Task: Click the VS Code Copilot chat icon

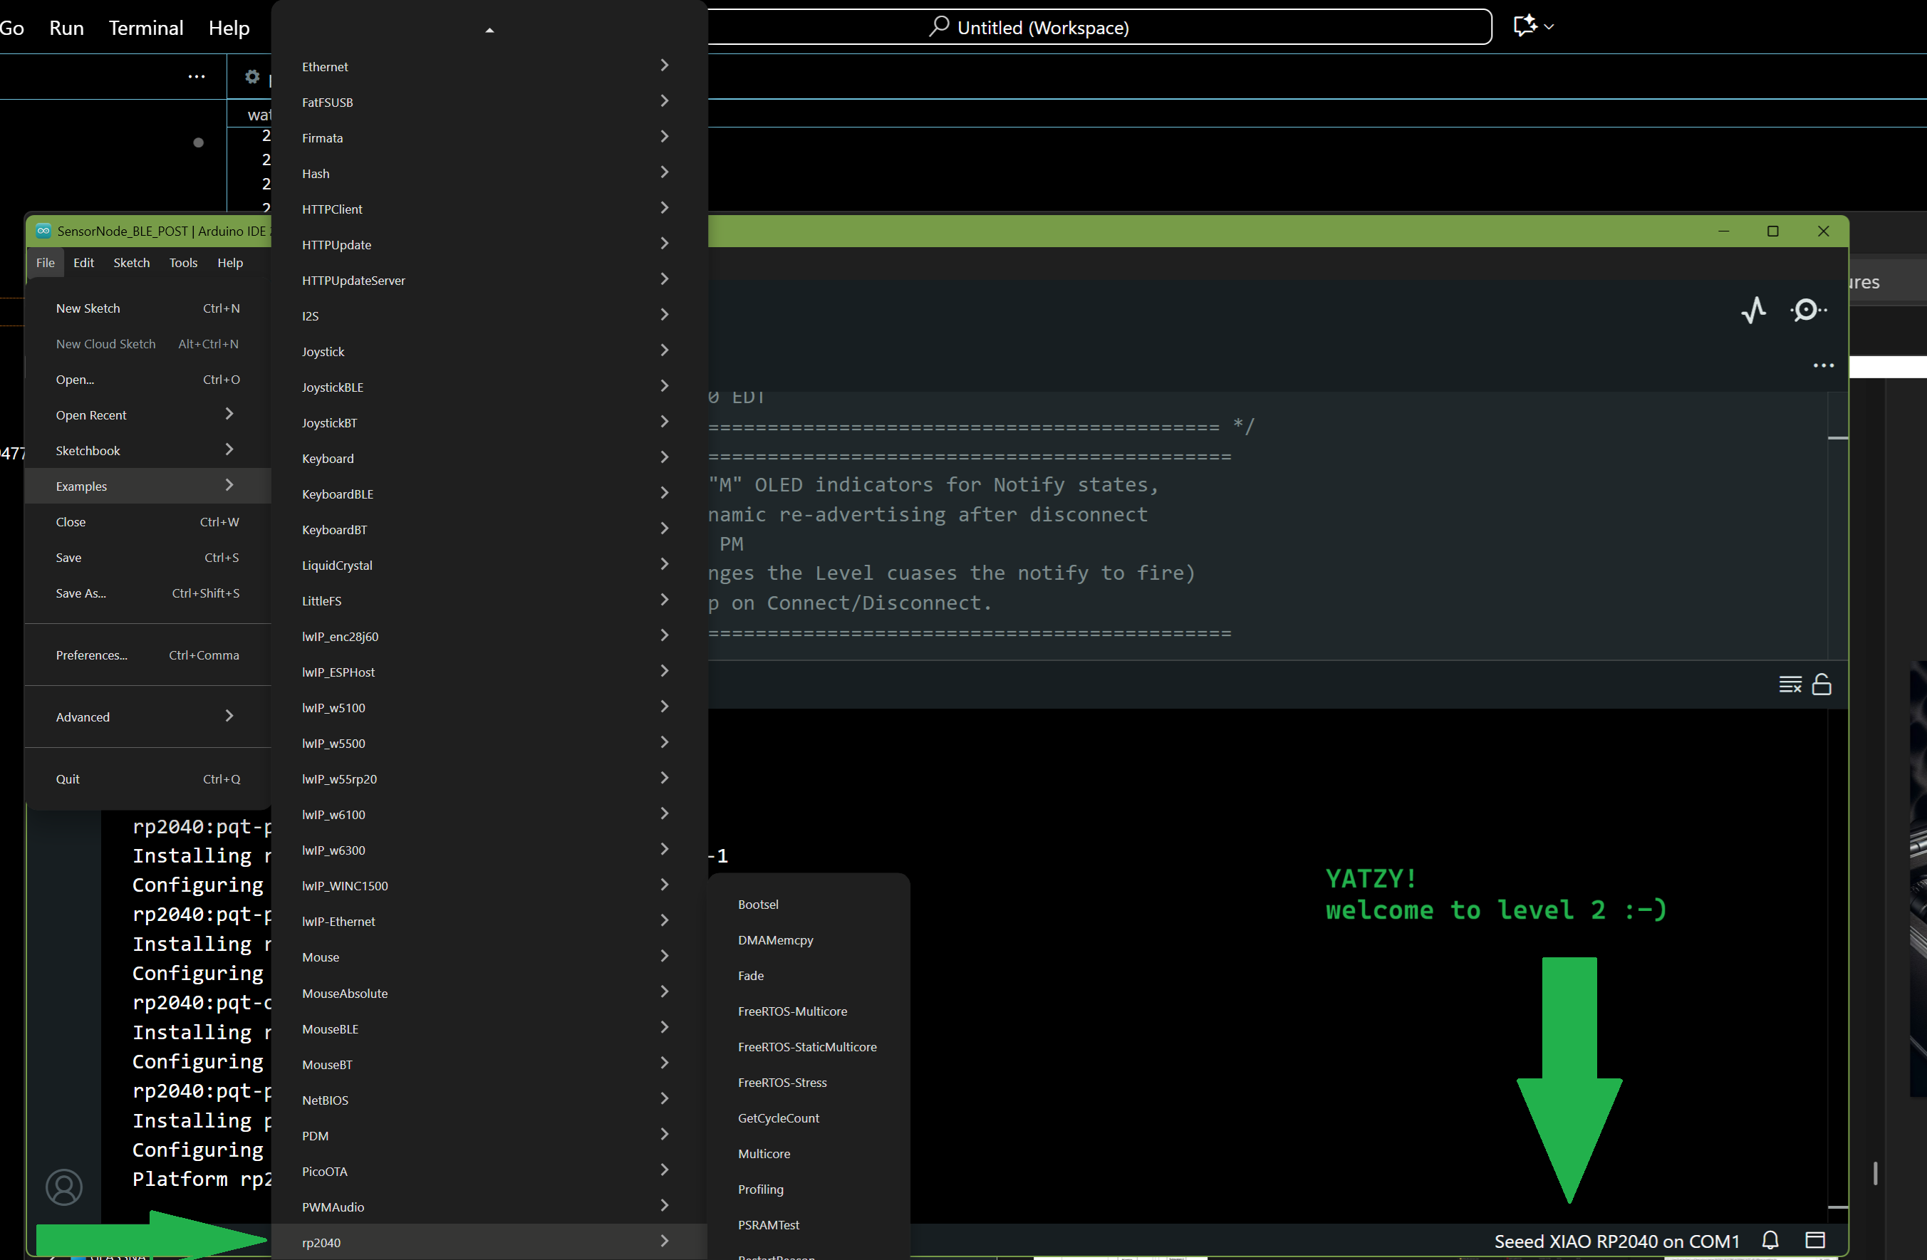Action: [1525, 26]
